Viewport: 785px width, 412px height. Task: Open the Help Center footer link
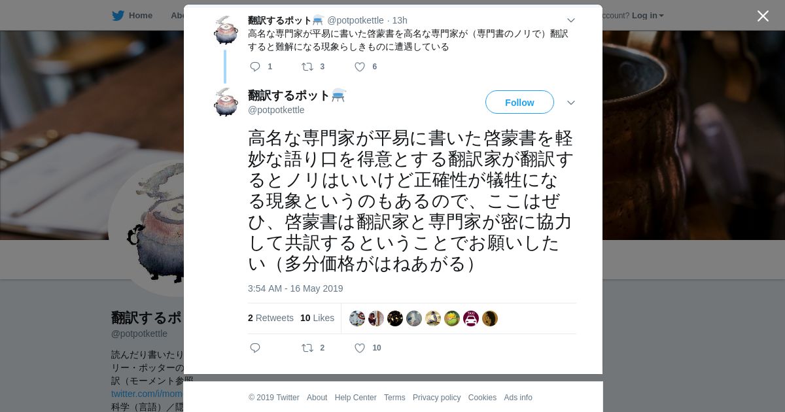pos(355,398)
